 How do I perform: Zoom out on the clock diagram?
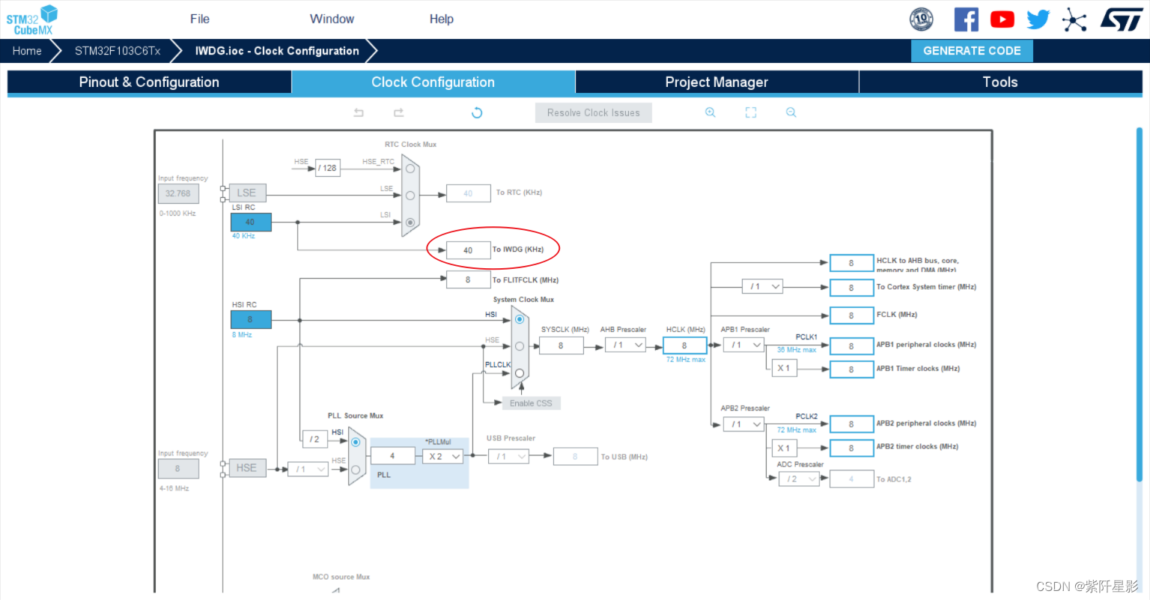791,112
